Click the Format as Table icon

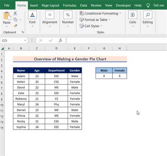point(82,20)
